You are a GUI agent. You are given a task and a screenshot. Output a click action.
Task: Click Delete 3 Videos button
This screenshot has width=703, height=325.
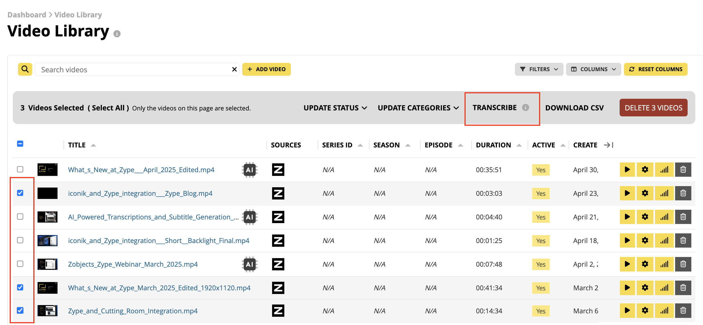(653, 108)
